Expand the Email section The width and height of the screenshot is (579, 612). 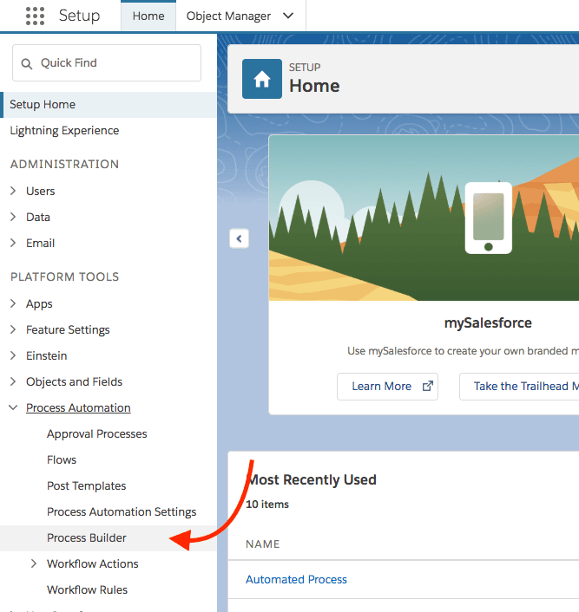click(x=13, y=243)
